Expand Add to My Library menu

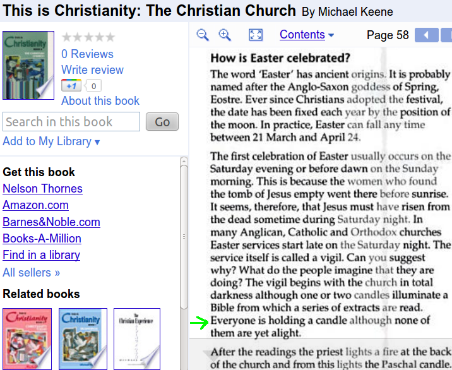tap(51, 141)
